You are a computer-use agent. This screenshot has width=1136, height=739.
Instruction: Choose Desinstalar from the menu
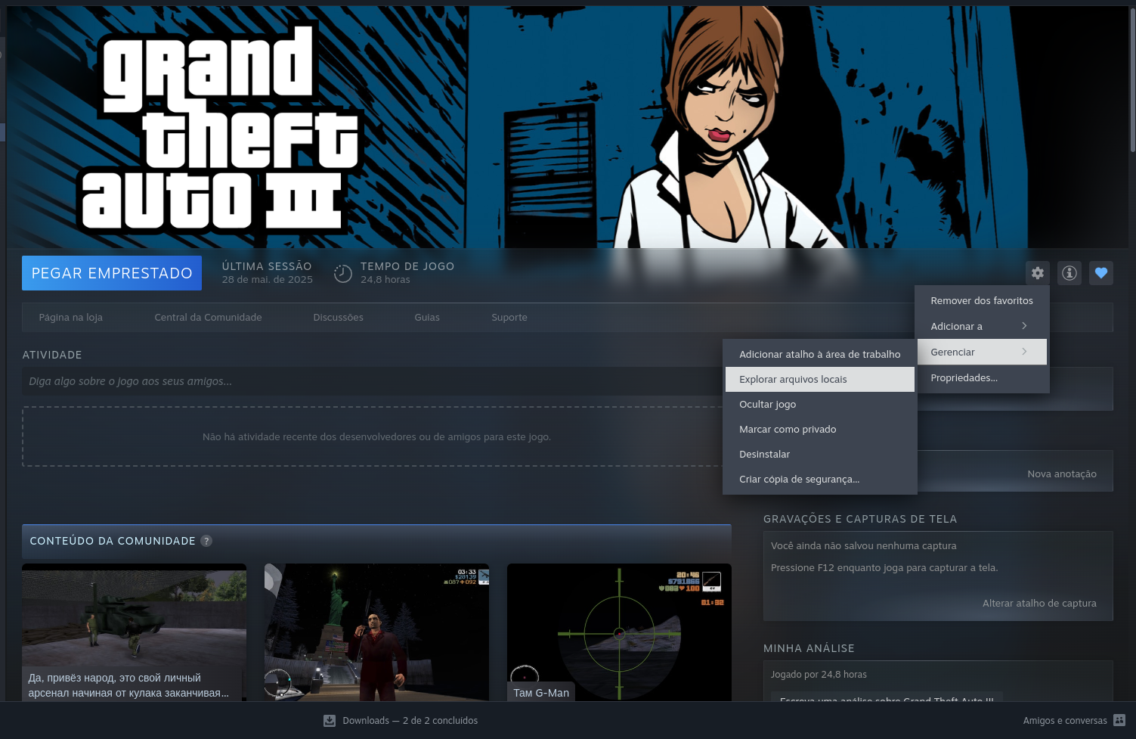(x=764, y=454)
